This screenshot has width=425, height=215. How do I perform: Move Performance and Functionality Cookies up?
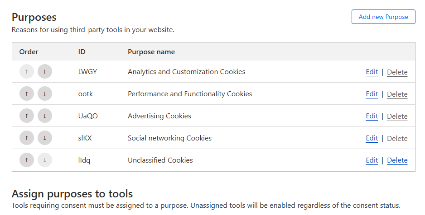click(27, 94)
